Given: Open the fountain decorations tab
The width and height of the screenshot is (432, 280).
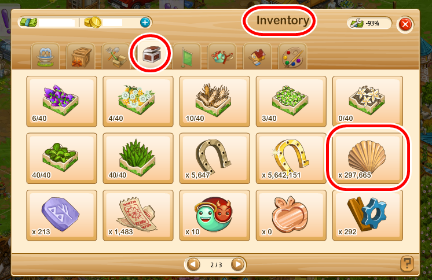Looking at the screenshot, I should point(45,56).
